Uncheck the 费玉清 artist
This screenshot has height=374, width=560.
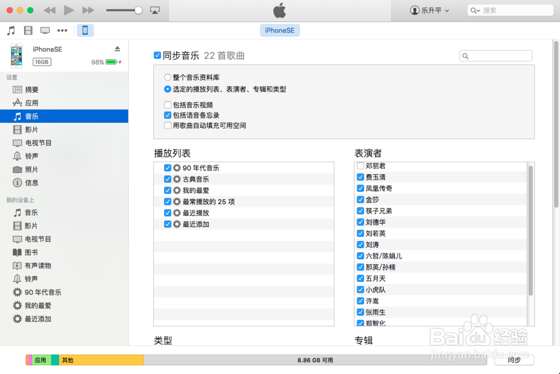pos(360,177)
